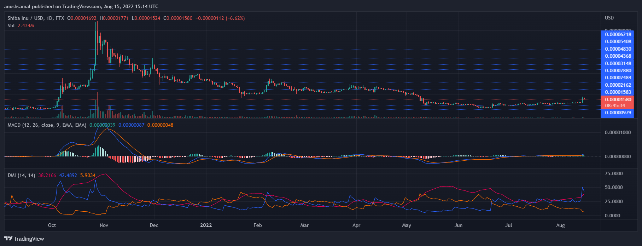Click the 0.00000979 price level label

pyautogui.click(x=618, y=113)
